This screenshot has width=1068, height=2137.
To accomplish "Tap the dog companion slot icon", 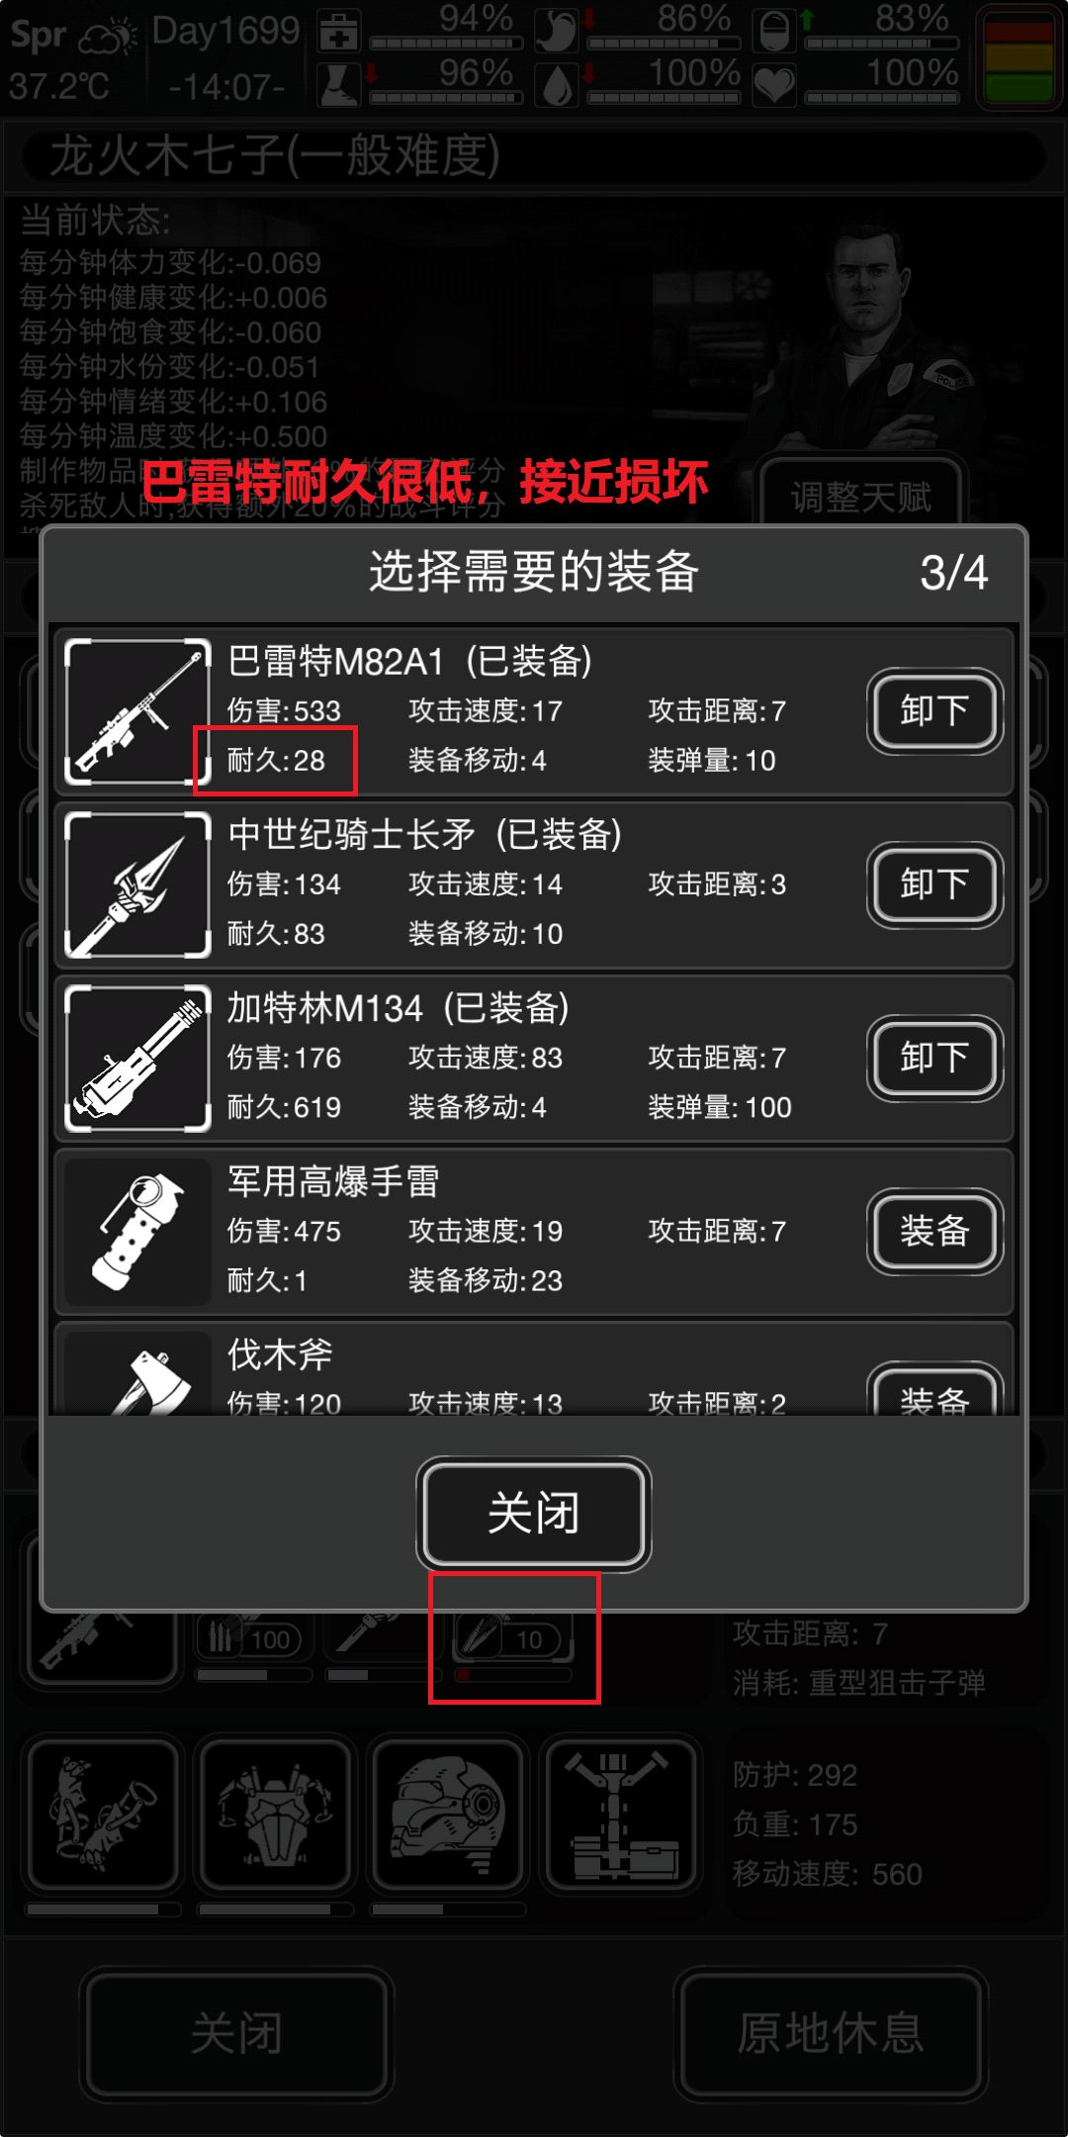I will click(103, 1815).
